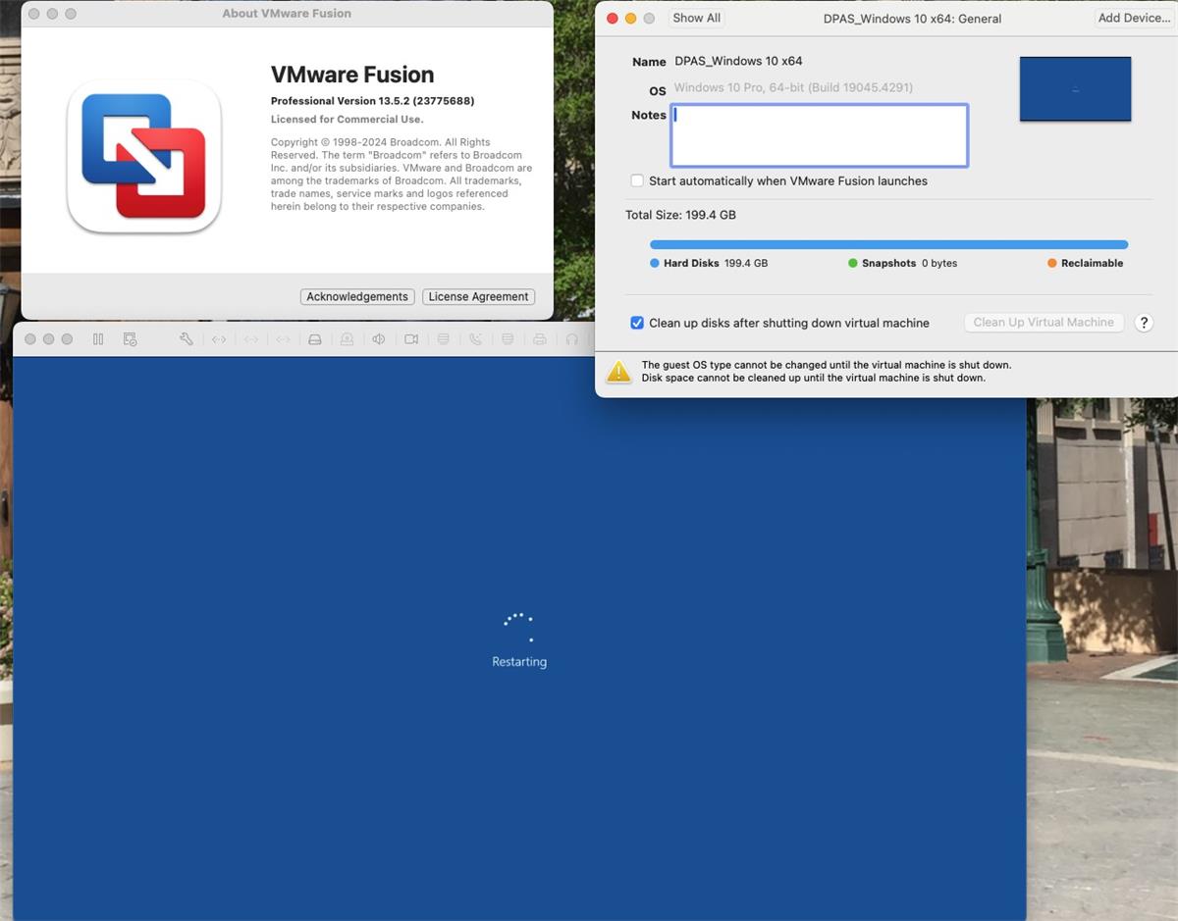Toggle the fullscreen arrows toolbar control
The width and height of the screenshot is (1178, 921).
pos(218,338)
